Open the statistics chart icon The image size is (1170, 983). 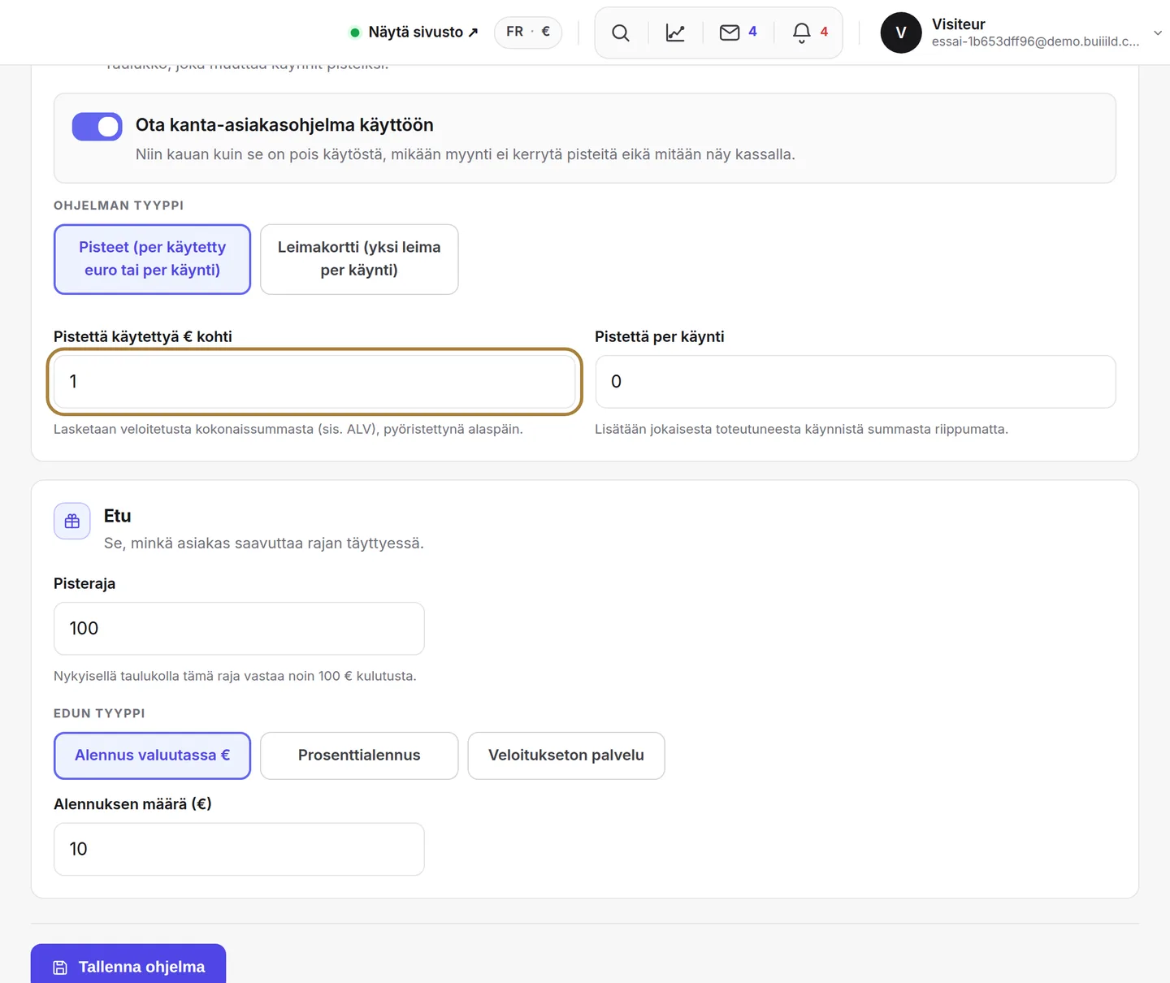click(x=675, y=32)
